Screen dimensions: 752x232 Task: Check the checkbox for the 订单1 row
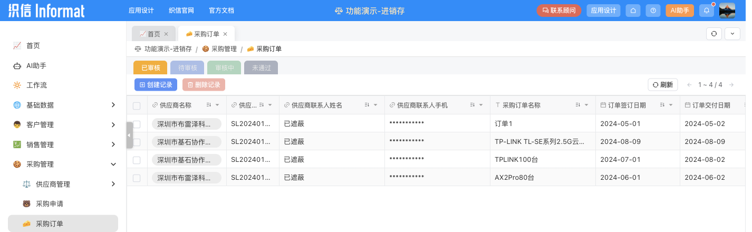tap(137, 124)
